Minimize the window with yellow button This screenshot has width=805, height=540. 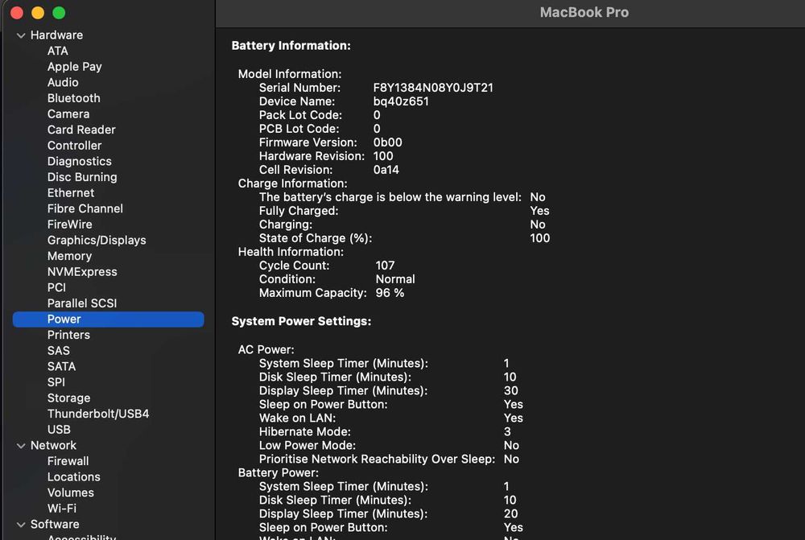(x=38, y=13)
